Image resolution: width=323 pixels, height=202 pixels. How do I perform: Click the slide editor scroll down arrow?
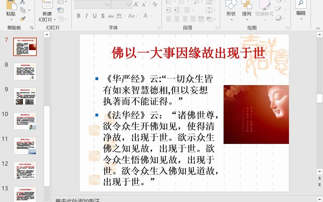[x=319, y=172]
